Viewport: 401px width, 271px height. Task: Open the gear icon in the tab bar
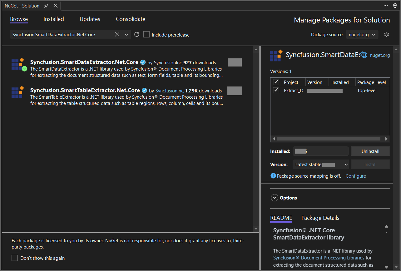[395, 6]
